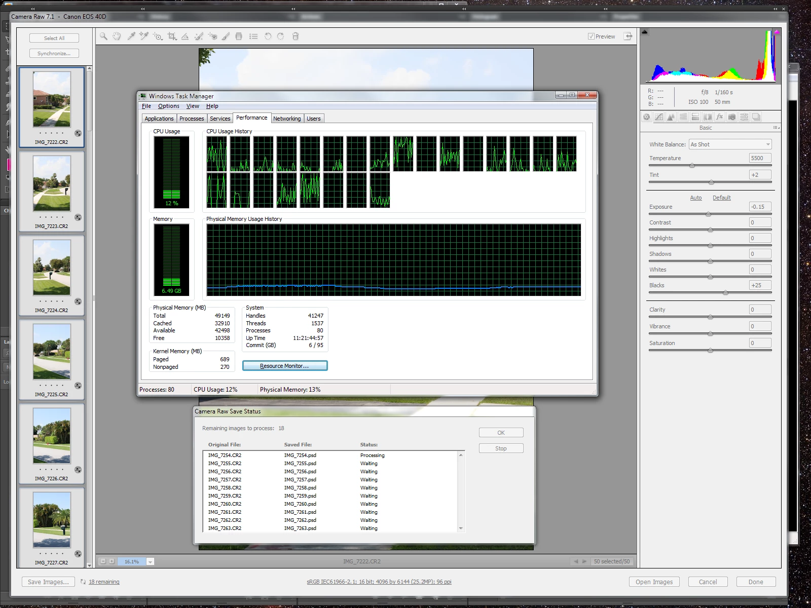
Task: Click the Default tone link
Action: [x=722, y=198]
